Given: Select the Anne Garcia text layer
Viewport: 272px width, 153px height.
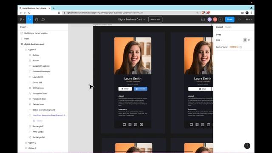Looking at the screenshot, I should point(38,132).
